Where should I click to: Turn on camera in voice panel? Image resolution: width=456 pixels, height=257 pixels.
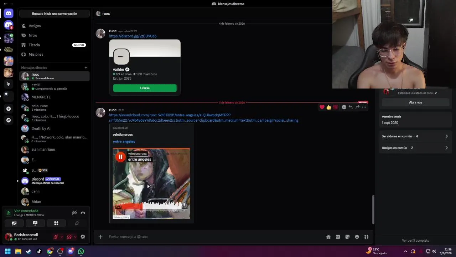click(14, 223)
